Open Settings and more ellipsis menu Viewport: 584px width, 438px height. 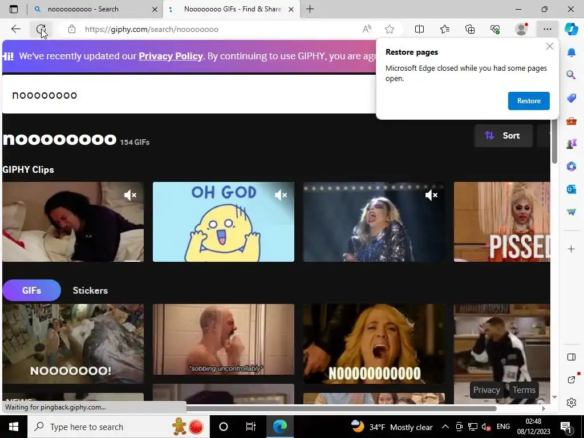click(x=547, y=29)
